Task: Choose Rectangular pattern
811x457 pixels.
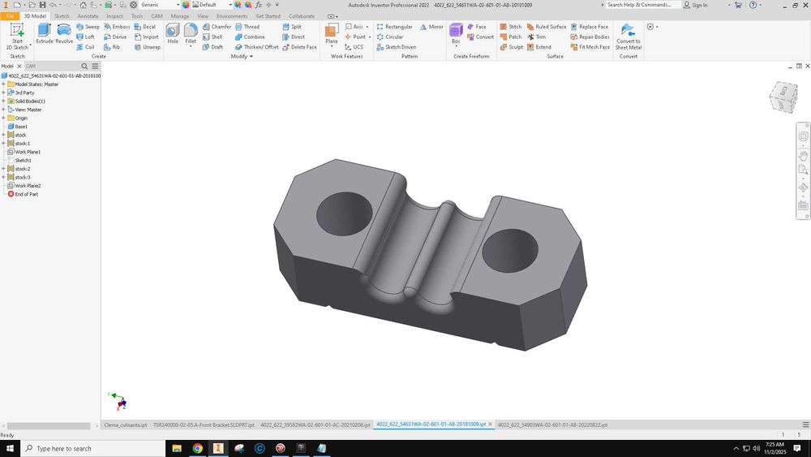Action: [395, 27]
